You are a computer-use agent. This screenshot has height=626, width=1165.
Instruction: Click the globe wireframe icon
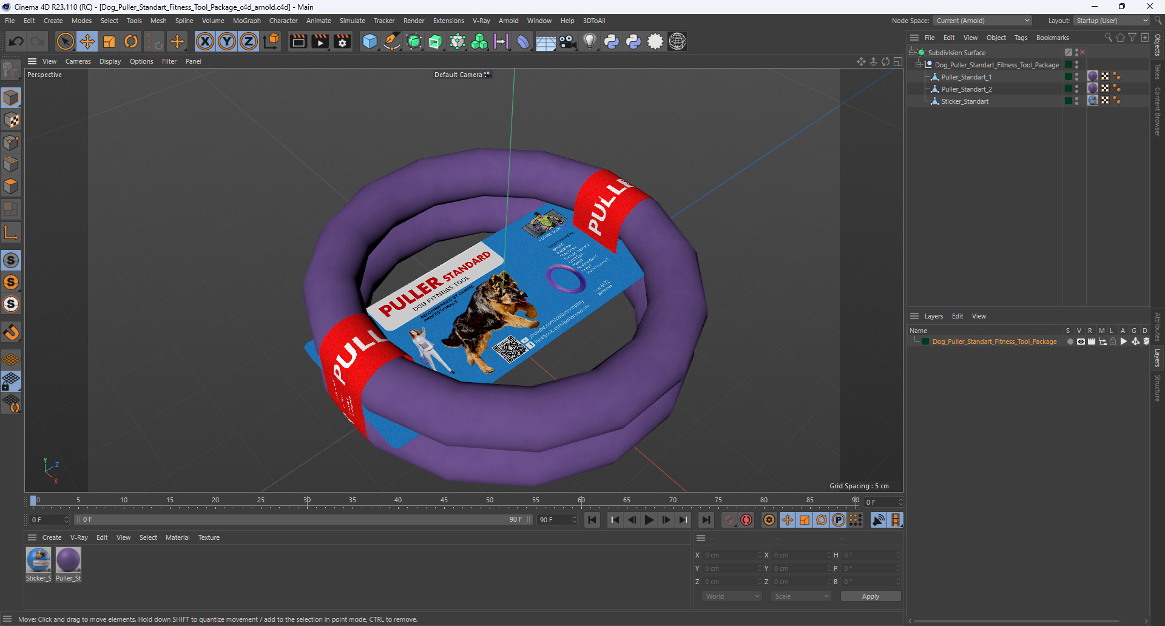(x=677, y=41)
